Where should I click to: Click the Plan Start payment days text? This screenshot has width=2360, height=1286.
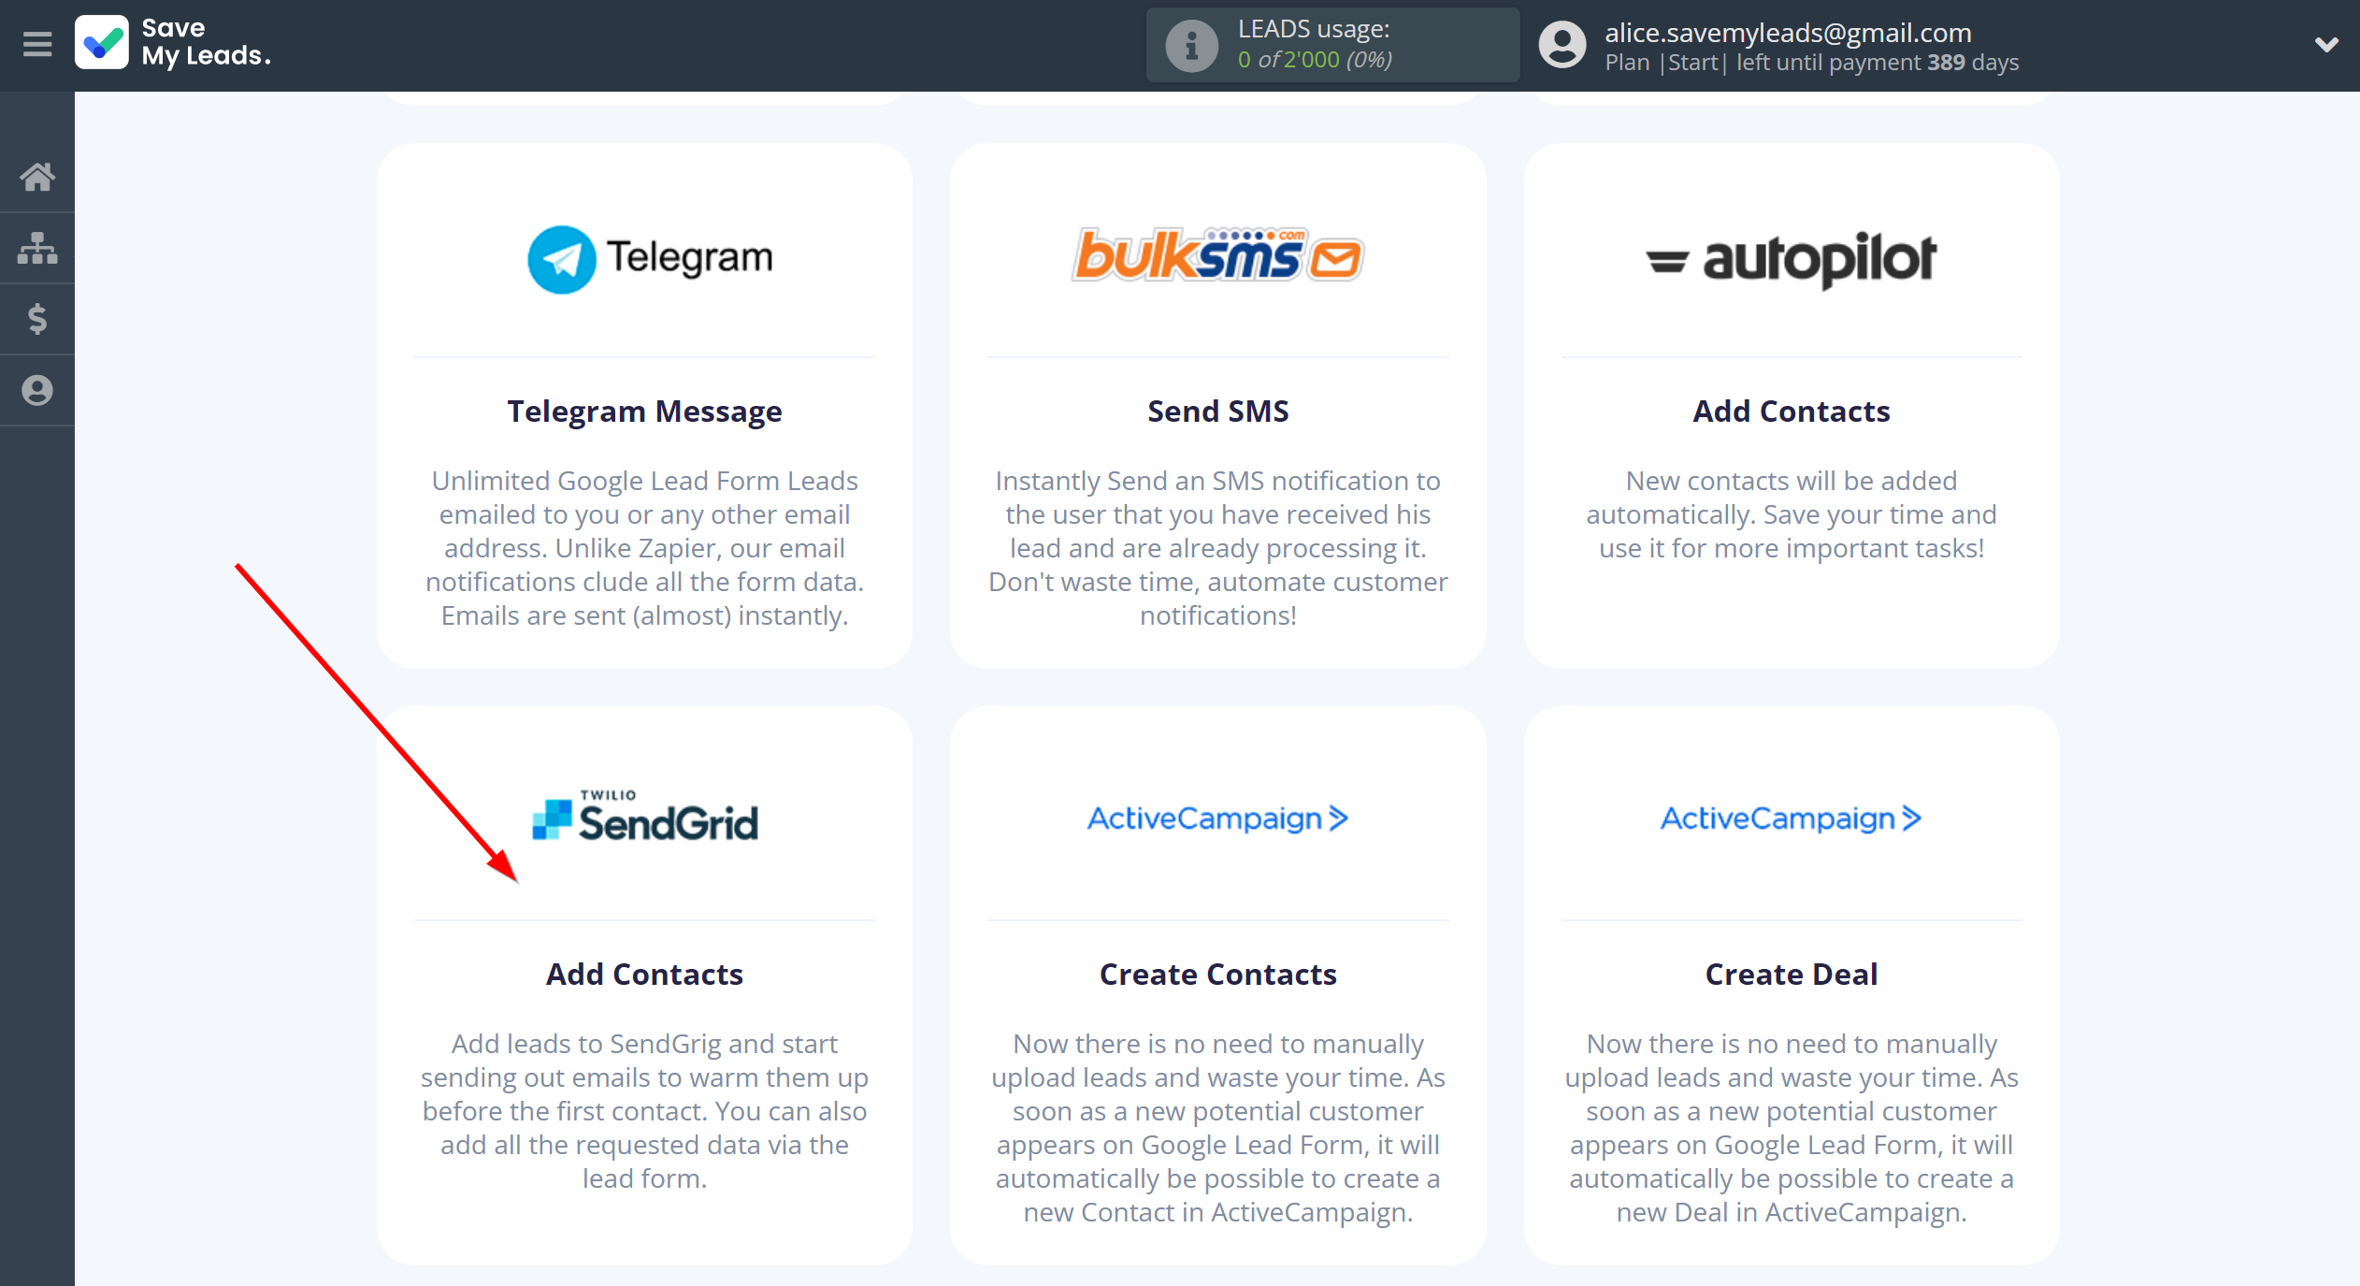click(x=1812, y=63)
